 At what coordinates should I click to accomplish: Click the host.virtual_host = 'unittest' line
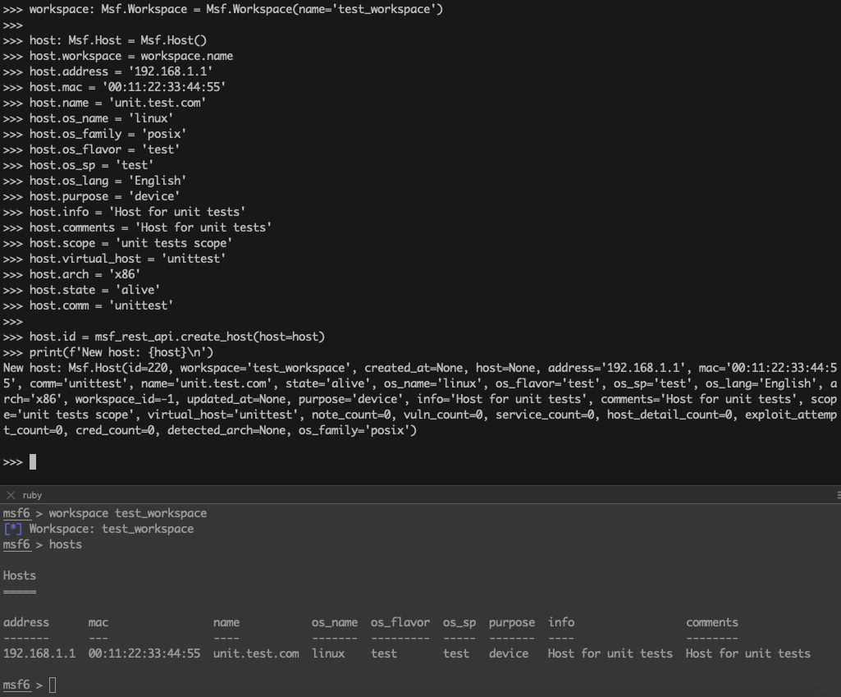(115, 258)
